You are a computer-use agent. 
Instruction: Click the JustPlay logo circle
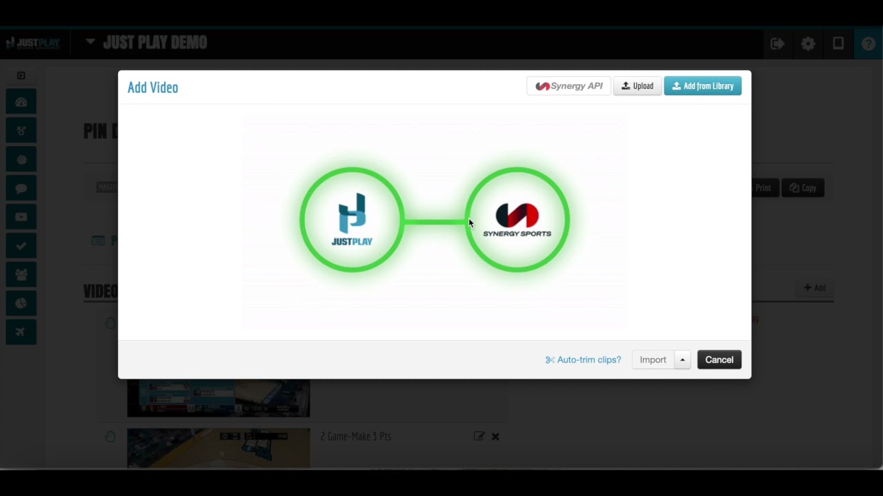pyautogui.click(x=352, y=220)
